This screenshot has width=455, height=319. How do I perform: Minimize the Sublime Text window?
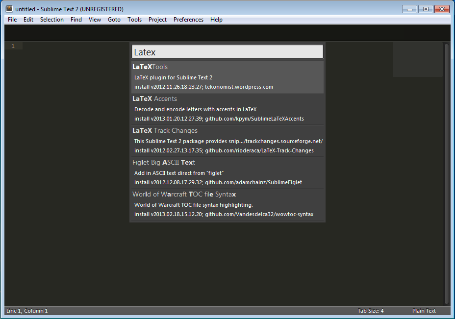tap(409, 9)
